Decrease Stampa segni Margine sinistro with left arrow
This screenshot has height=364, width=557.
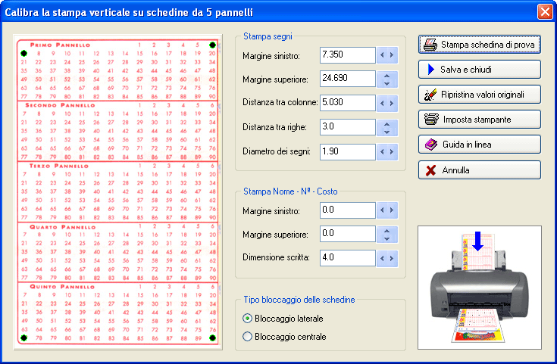(383, 55)
